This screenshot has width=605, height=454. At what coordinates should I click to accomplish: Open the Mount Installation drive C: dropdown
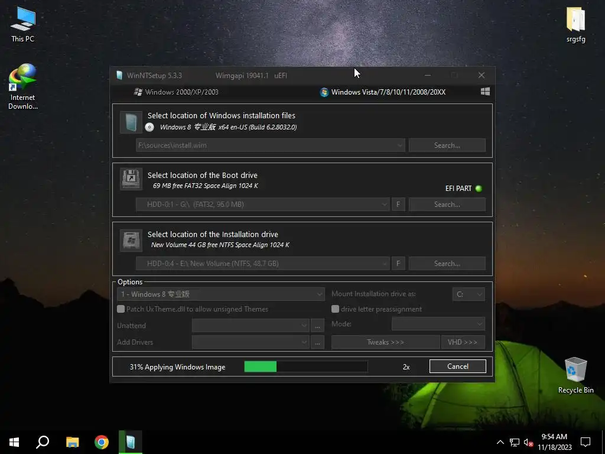point(469,294)
